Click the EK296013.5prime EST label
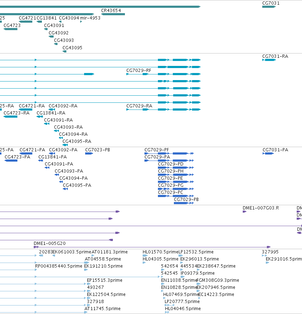The image size is (302, 314). pos(199,259)
